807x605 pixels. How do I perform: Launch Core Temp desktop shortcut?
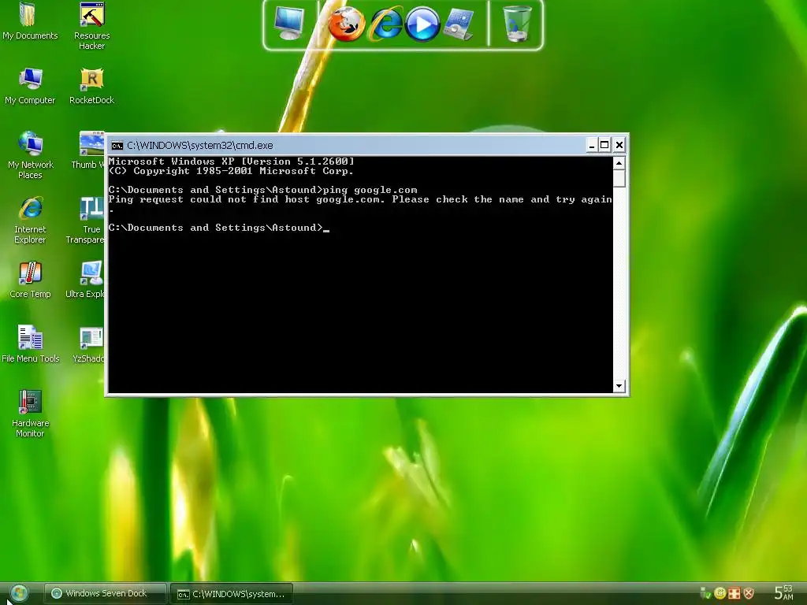pos(30,280)
